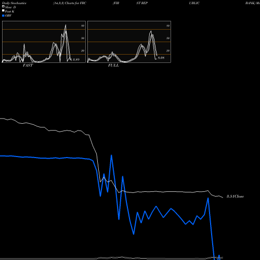Select the FAST stochastic chart thumbnail
Image resolution: width=260 pixels, height=260 pixels.
pyautogui.click(x=44, y=42)
